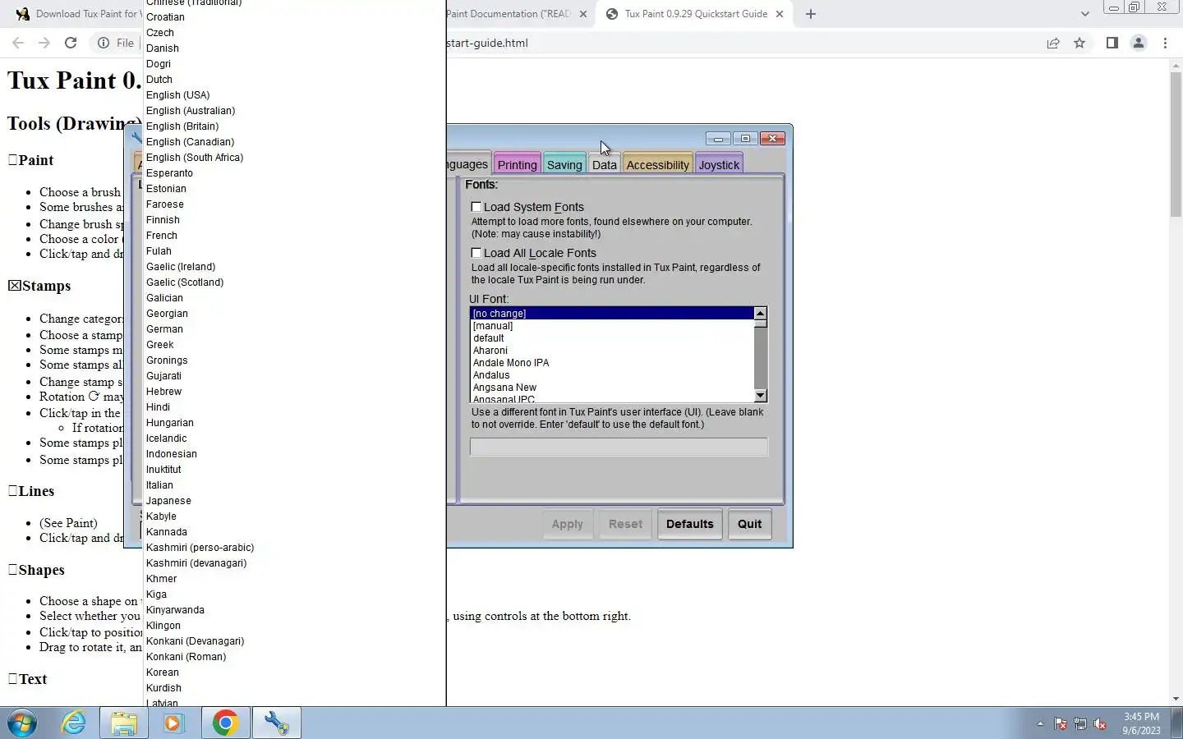Image resolution: width=1183 pixels, height=739 pixels.
Task: Open the Data tab
Action: 605,164
